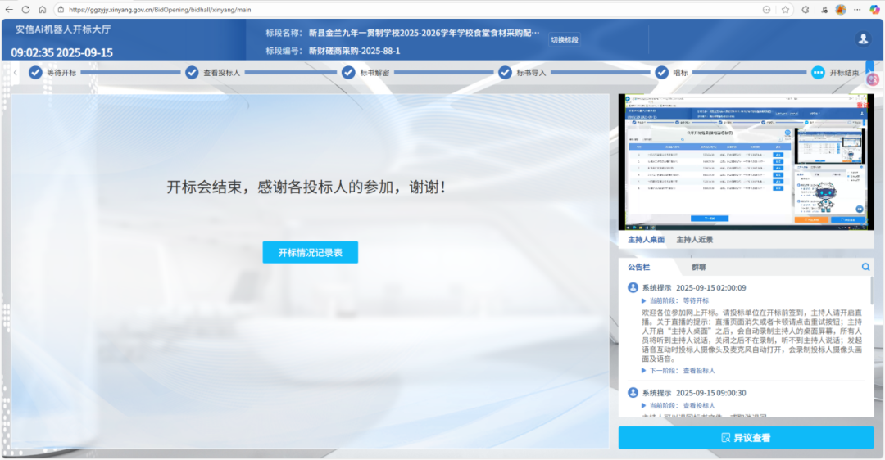Viewport: 885px width, 460px height.
Task: Open 开标情况记录表 record sheet
Action: coord(310,253)
